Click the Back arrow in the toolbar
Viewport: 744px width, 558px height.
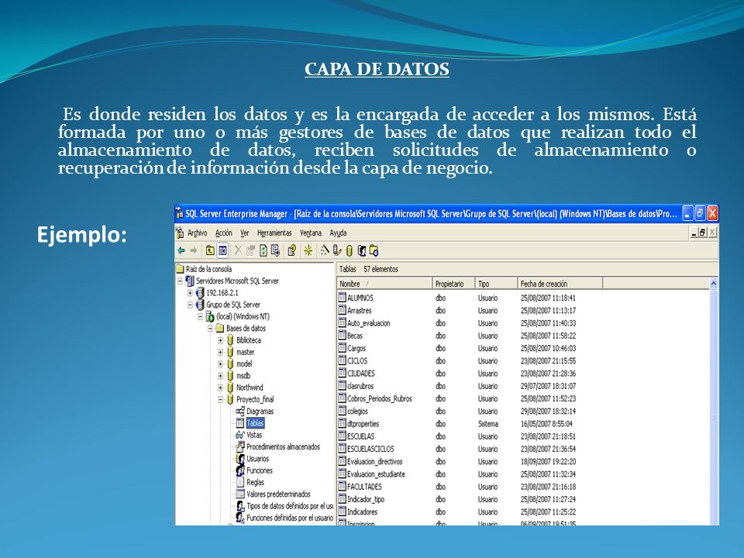coord(181,250)
